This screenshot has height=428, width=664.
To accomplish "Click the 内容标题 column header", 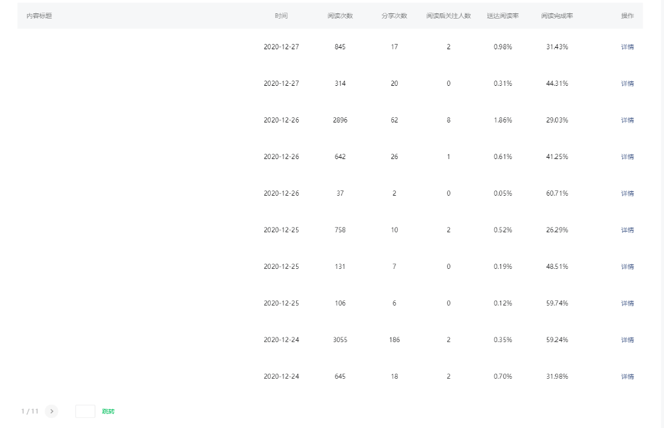I will pos(39,16).
